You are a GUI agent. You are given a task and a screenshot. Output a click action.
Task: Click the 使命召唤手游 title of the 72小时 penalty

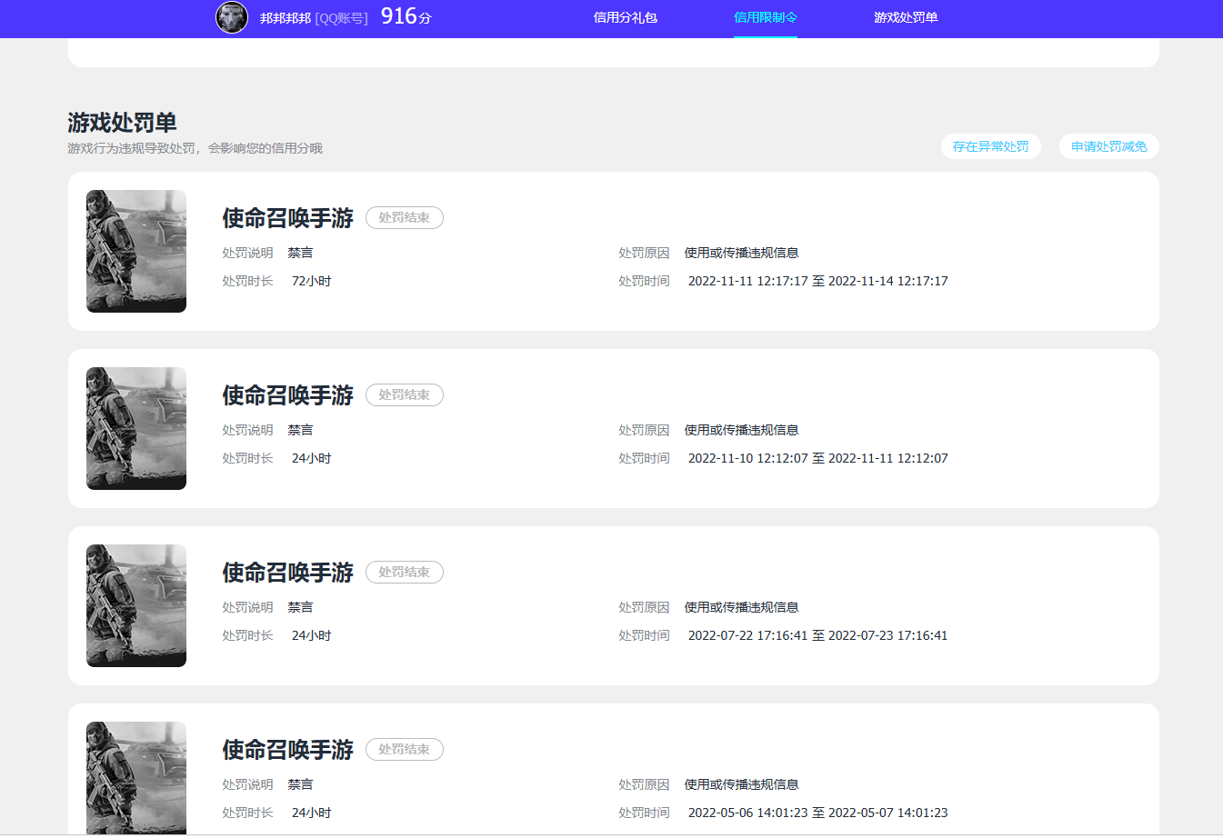288,218
